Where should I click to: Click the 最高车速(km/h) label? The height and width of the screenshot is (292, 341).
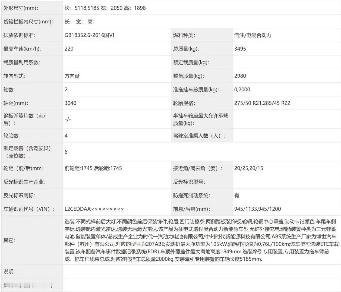23,49
